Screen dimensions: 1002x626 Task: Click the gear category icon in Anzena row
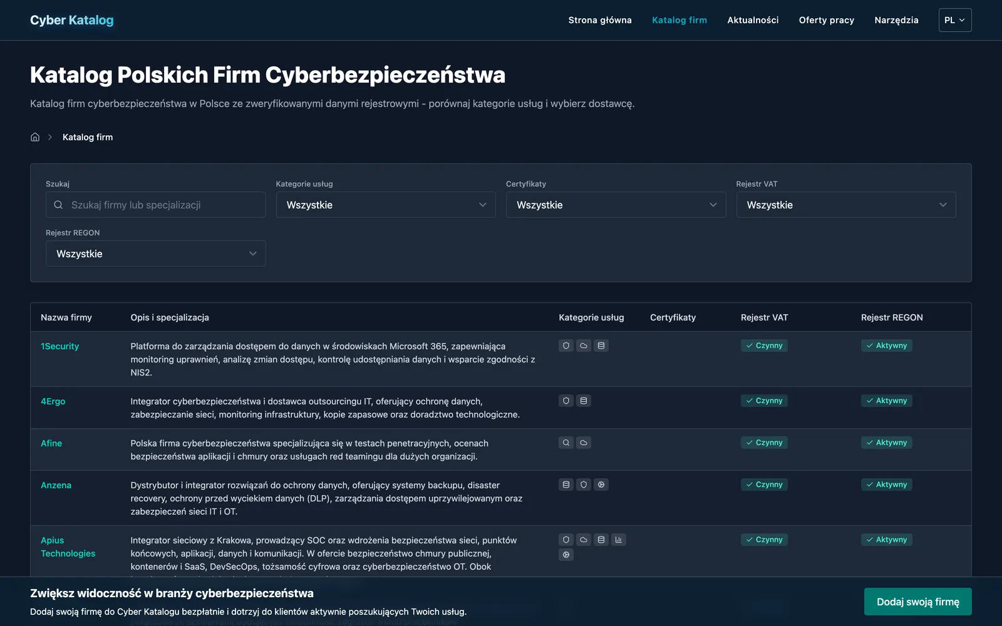(x=601, y=485)
